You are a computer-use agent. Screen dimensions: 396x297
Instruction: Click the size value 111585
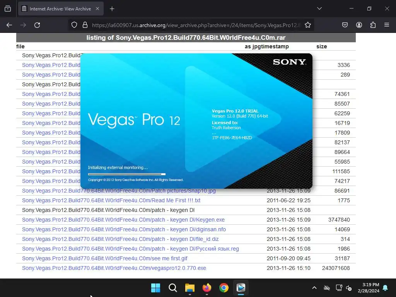coord(341,171)
